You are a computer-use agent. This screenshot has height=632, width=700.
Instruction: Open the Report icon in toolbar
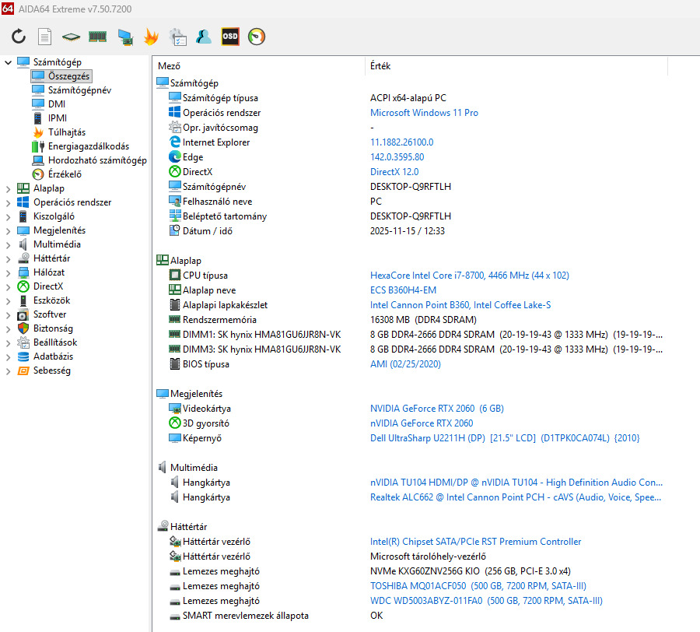[x=44, y=37]
